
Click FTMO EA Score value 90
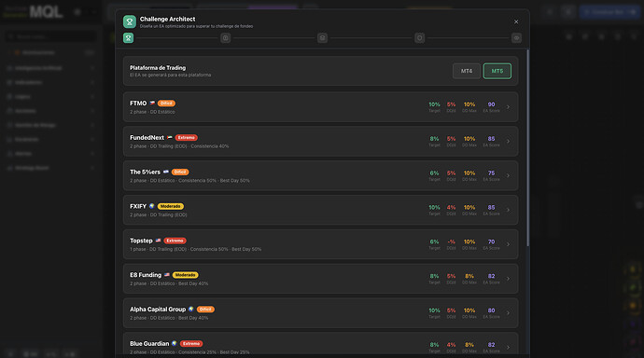tap(491, 104)
